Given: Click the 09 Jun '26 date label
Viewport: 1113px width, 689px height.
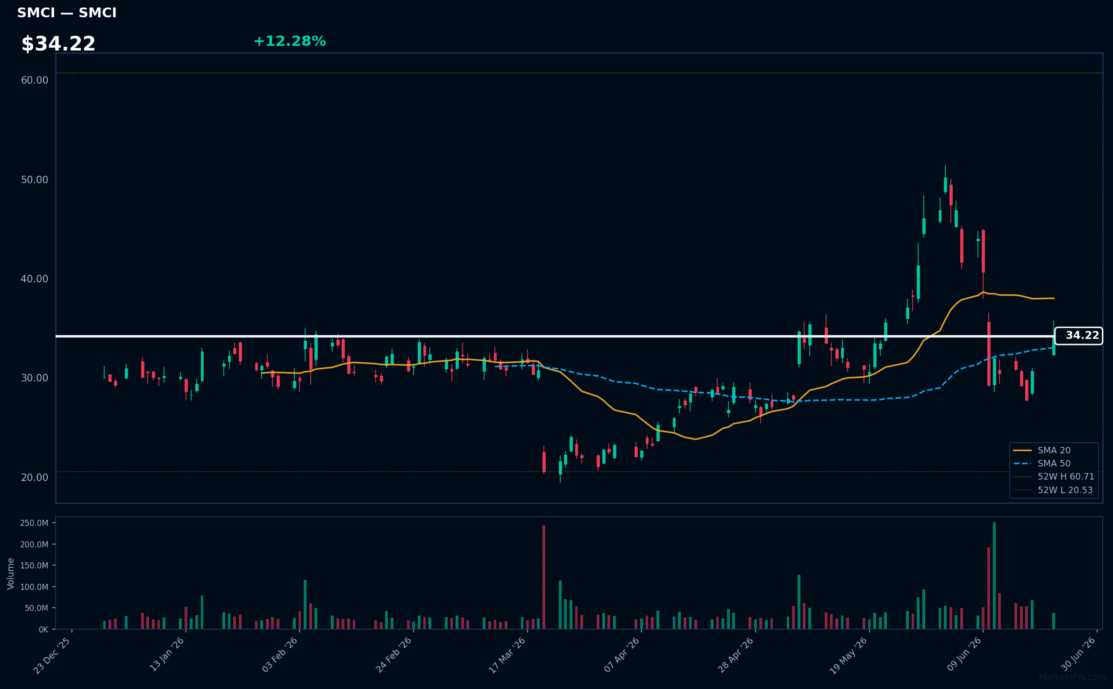Looking at the screenshot, I should (x=964, y=654).
